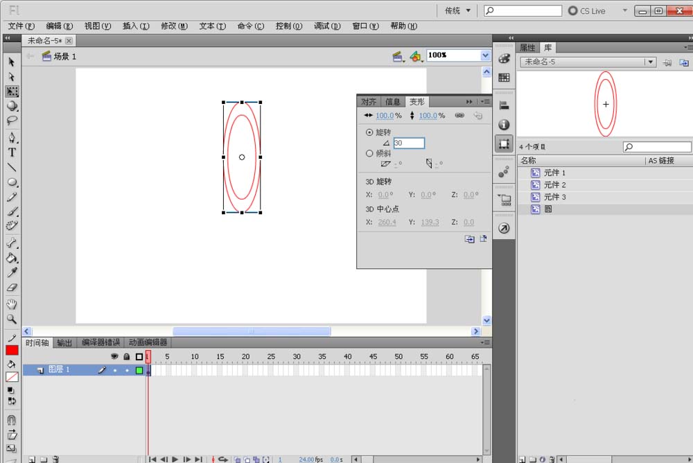The image size is (693, 463).
Task: Select the Free Transform tool
Action: (x=12, y=91)
